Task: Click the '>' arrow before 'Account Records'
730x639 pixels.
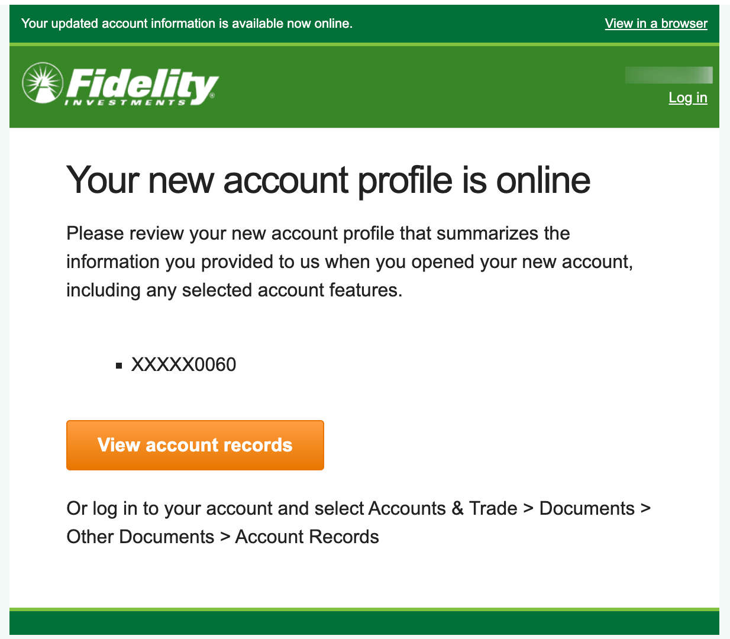Action: click(x=225, y=537)
